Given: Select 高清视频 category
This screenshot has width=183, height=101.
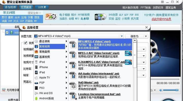Looking at the screenshot, I should pyautogui.click(x=44, y=57).
